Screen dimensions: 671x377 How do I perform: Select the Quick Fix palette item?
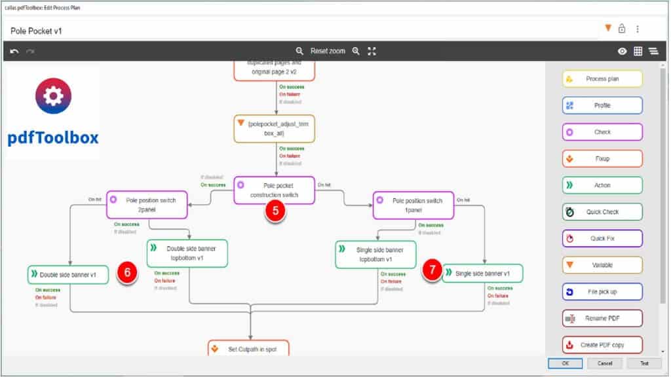point(602,238)
